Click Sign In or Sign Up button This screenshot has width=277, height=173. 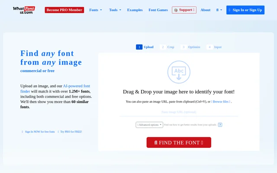click(x=245, y=10)
